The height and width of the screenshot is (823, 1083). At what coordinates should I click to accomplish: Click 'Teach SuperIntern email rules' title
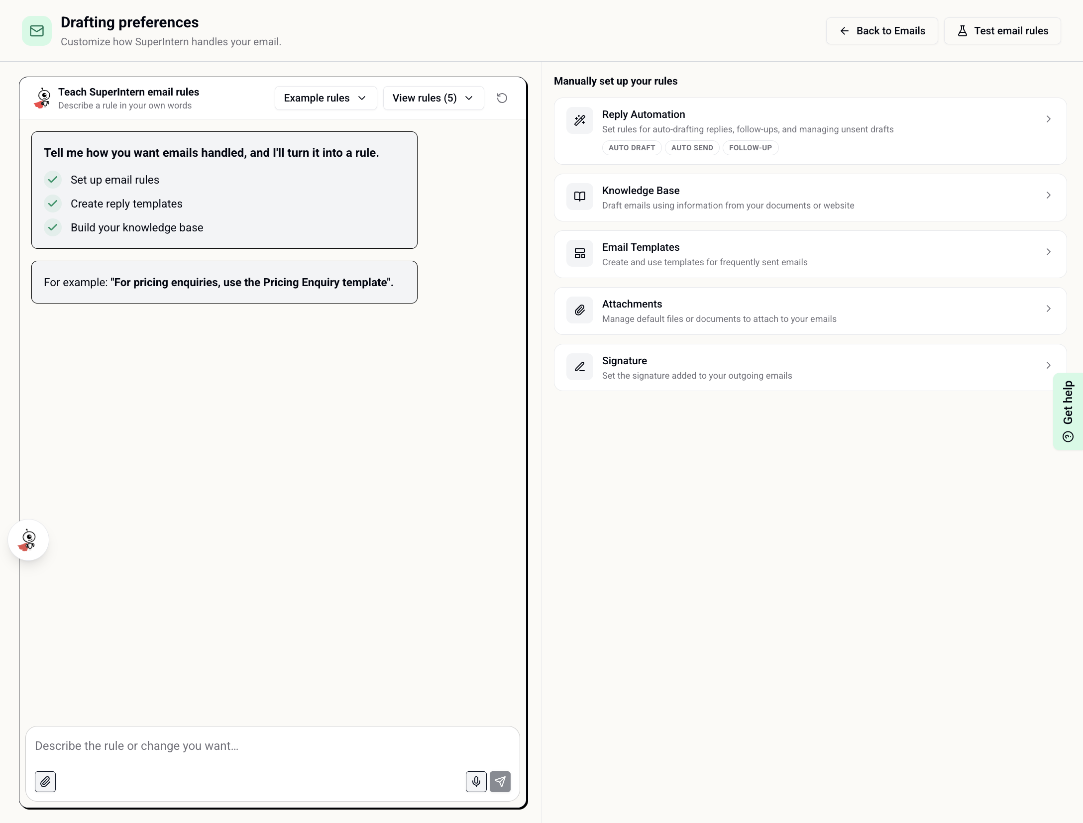(x=128, y=92)
